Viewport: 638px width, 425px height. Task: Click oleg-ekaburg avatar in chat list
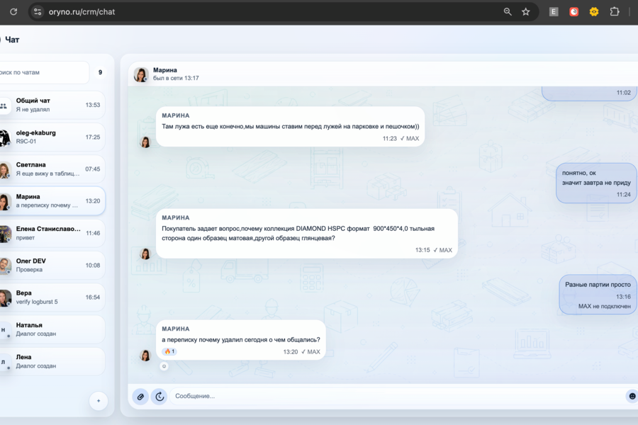pos(4,138)
